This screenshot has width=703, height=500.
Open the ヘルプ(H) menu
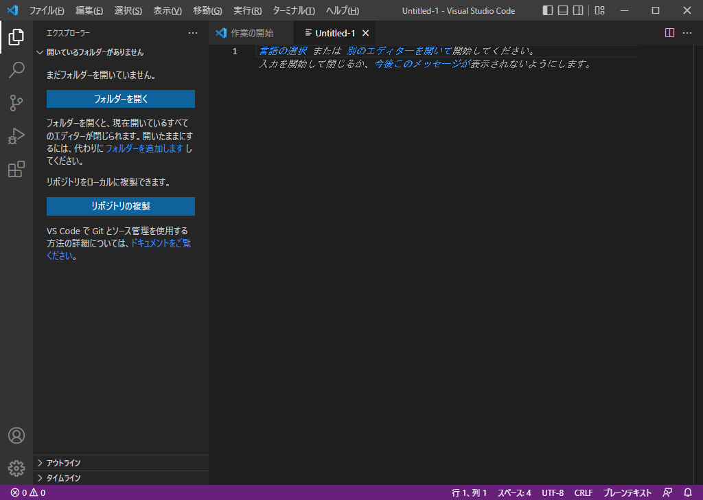pos(342,10)
